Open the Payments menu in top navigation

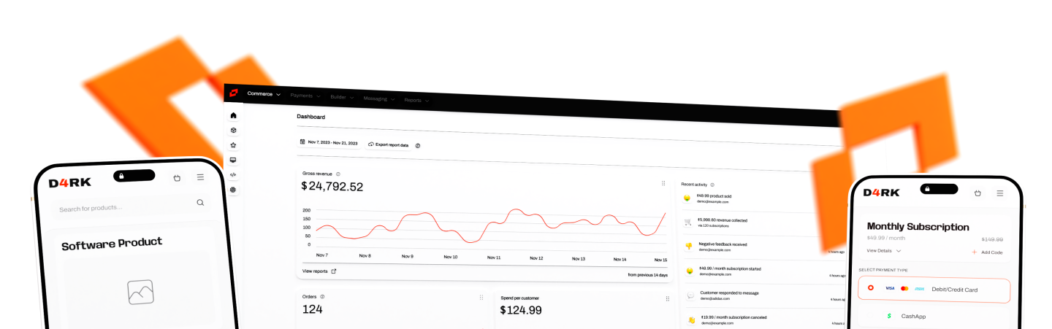(305, 96)
